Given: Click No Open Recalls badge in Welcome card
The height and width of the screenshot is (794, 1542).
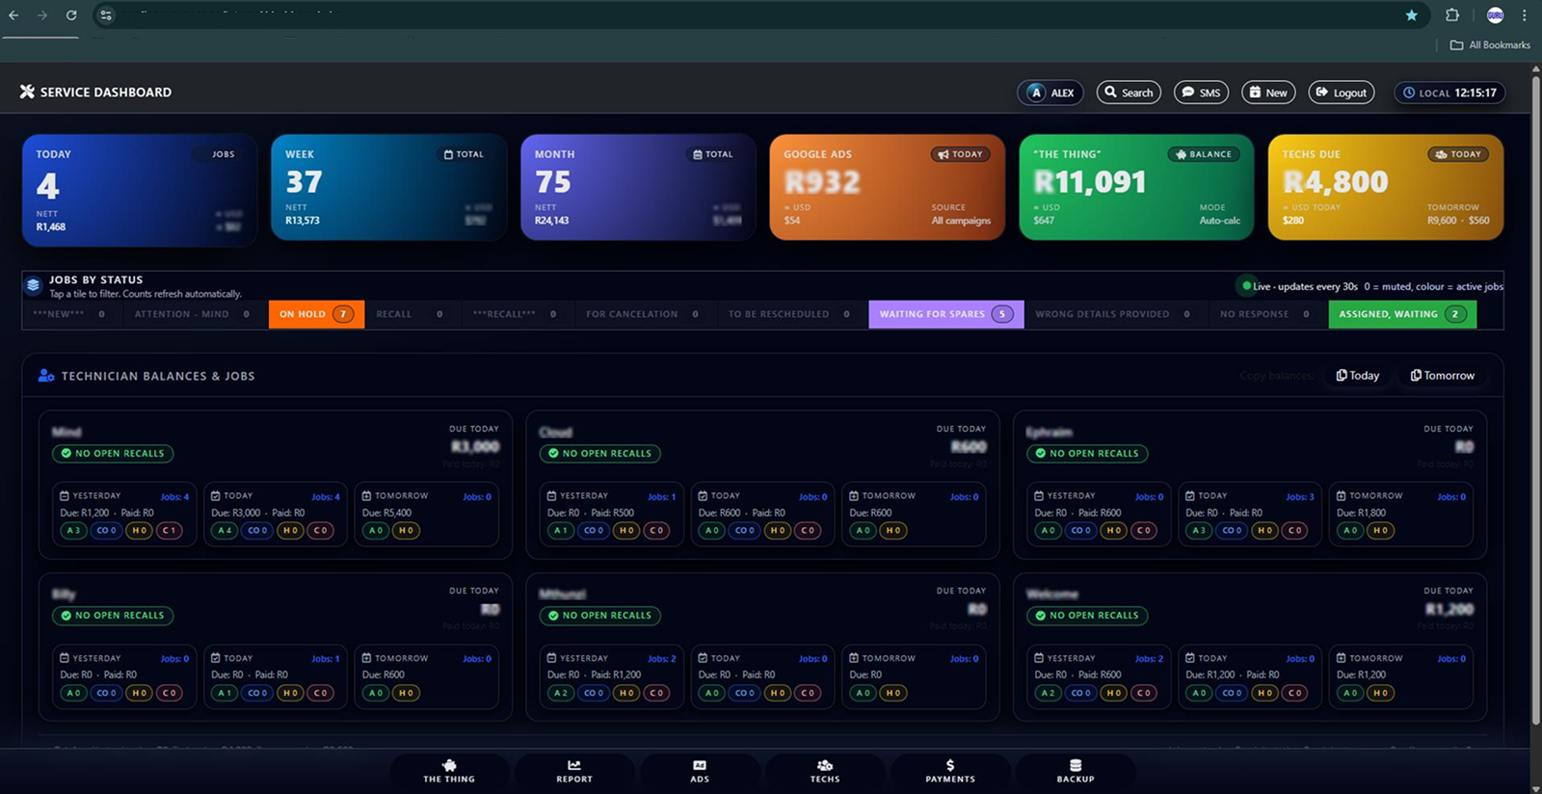Looking at the screenshot, I should [x=1087, y=615].
